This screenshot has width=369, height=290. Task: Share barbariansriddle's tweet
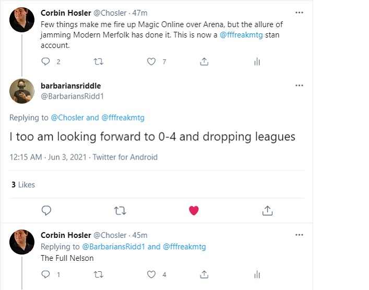pyautogui.click(x=267, y=211)
